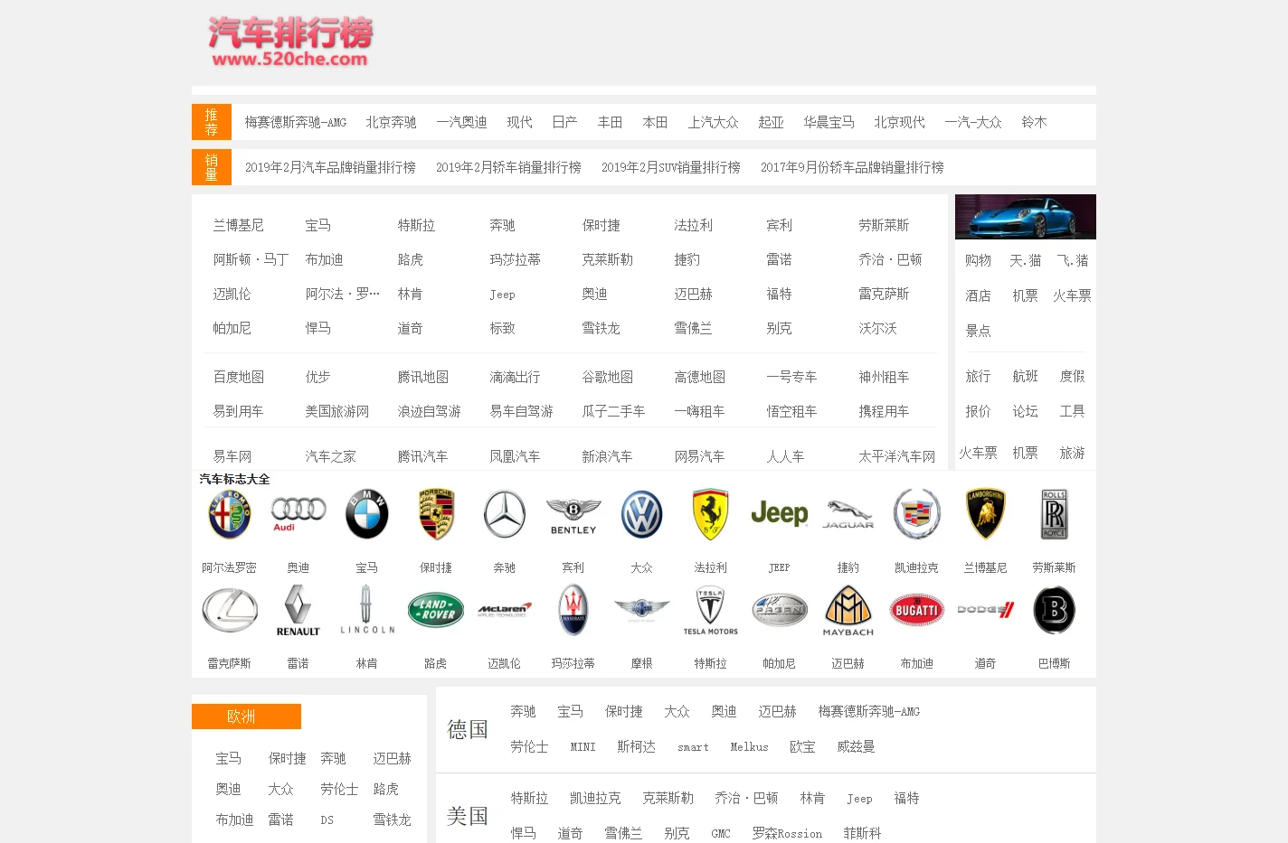Click the 航班 sidebar link

[1026, 376]
